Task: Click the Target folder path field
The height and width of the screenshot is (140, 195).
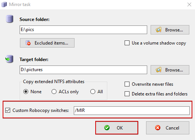Action: click(x=83, y=70)
